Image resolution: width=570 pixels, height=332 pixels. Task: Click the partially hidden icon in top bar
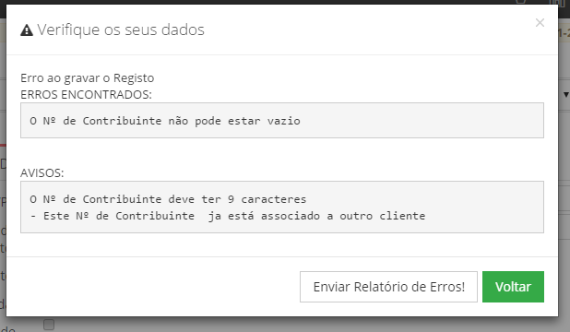point(520,2)
